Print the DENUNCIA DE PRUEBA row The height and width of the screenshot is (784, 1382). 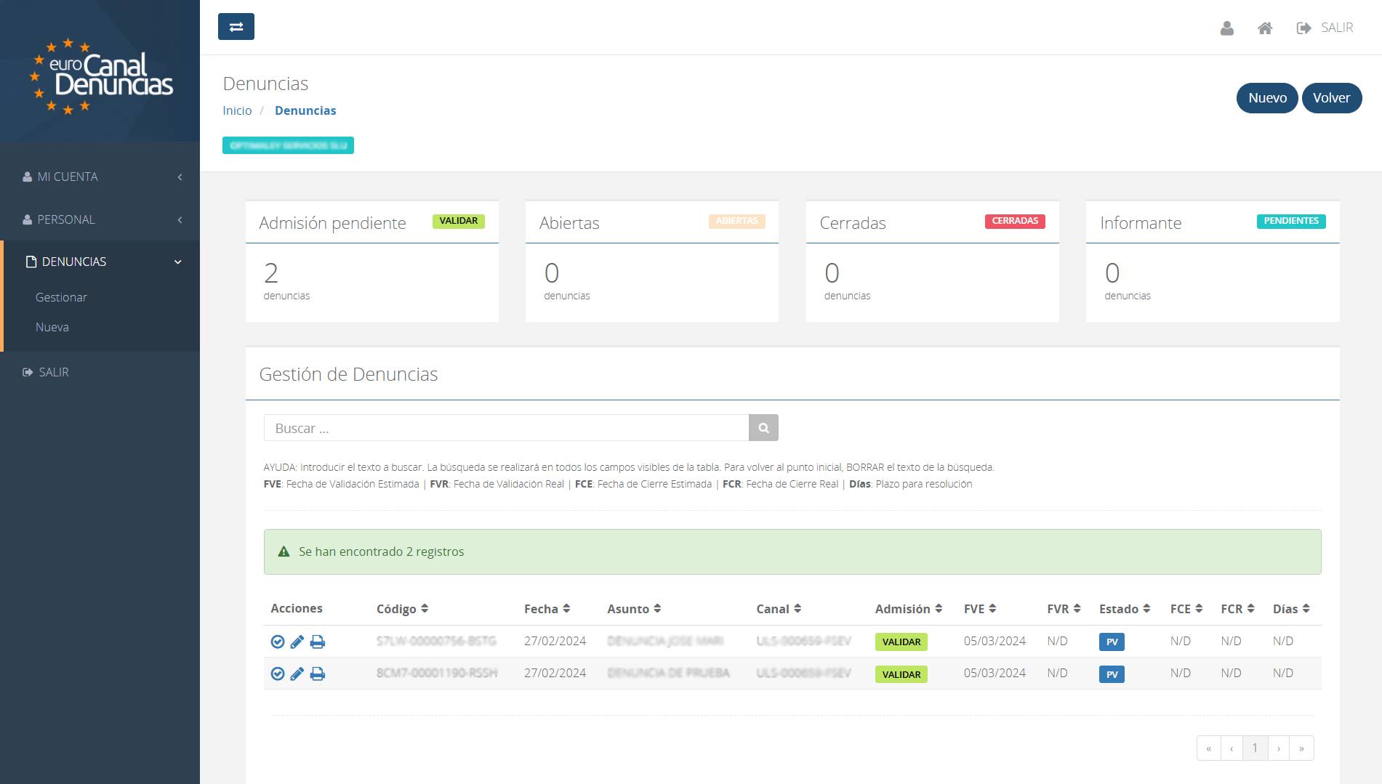[318, 674]
